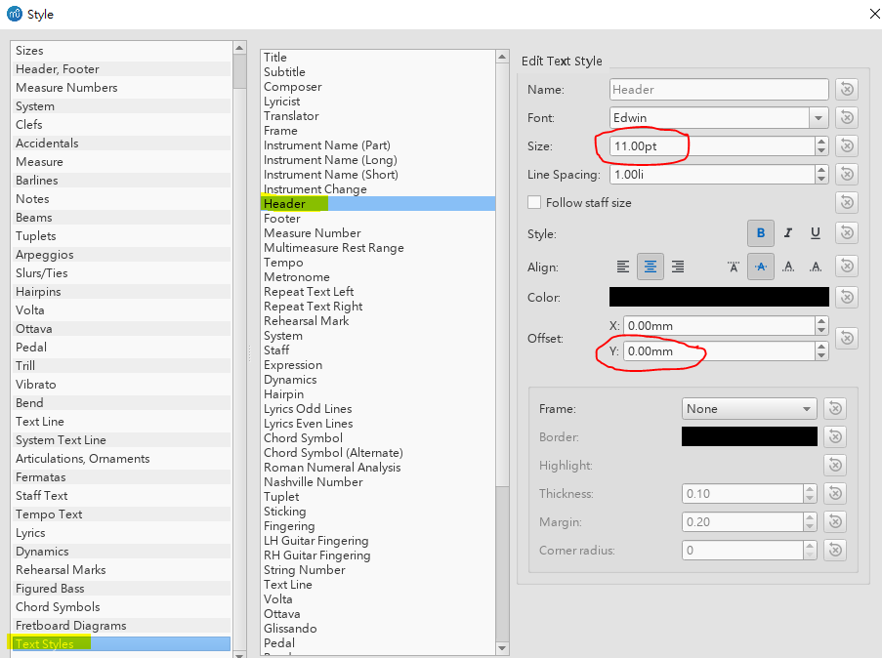Select the Header text style
Image resolution: width=882 pixels, height=658 pixels.
point(378,204)
